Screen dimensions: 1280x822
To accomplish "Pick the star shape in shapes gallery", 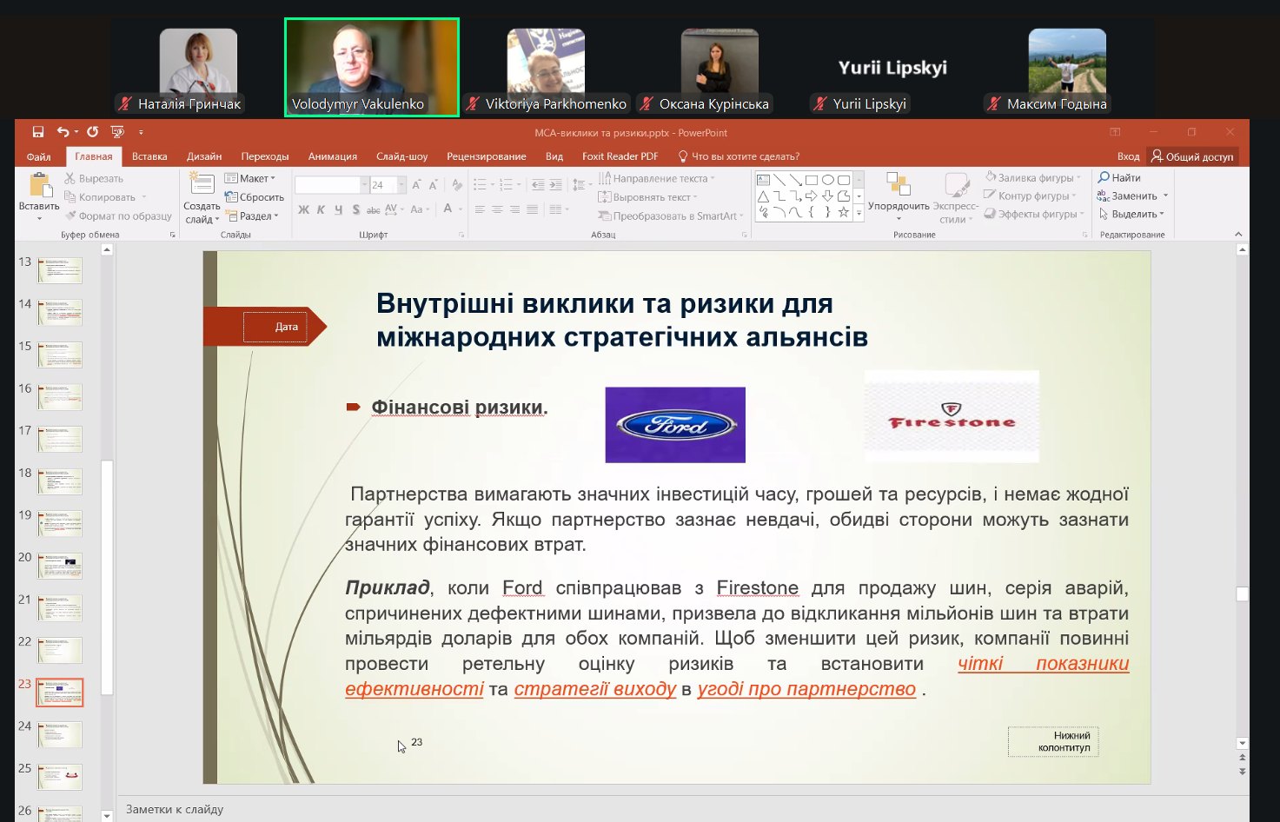I will point(843,212).
